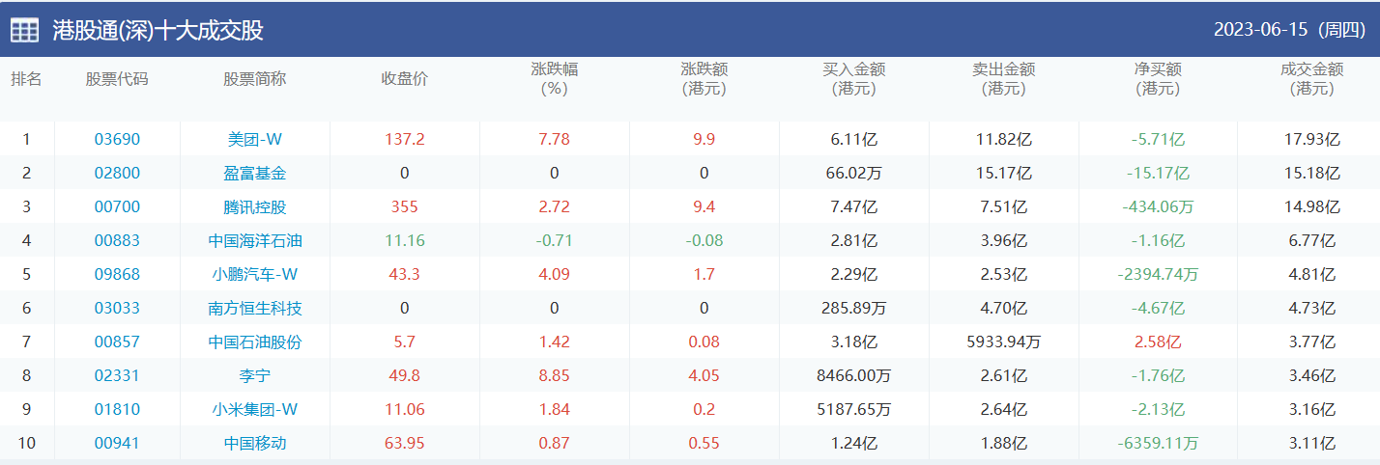This screenshot has height=465, width=1380.
Task: Open 美团-W stock name link
Action: 254,139
